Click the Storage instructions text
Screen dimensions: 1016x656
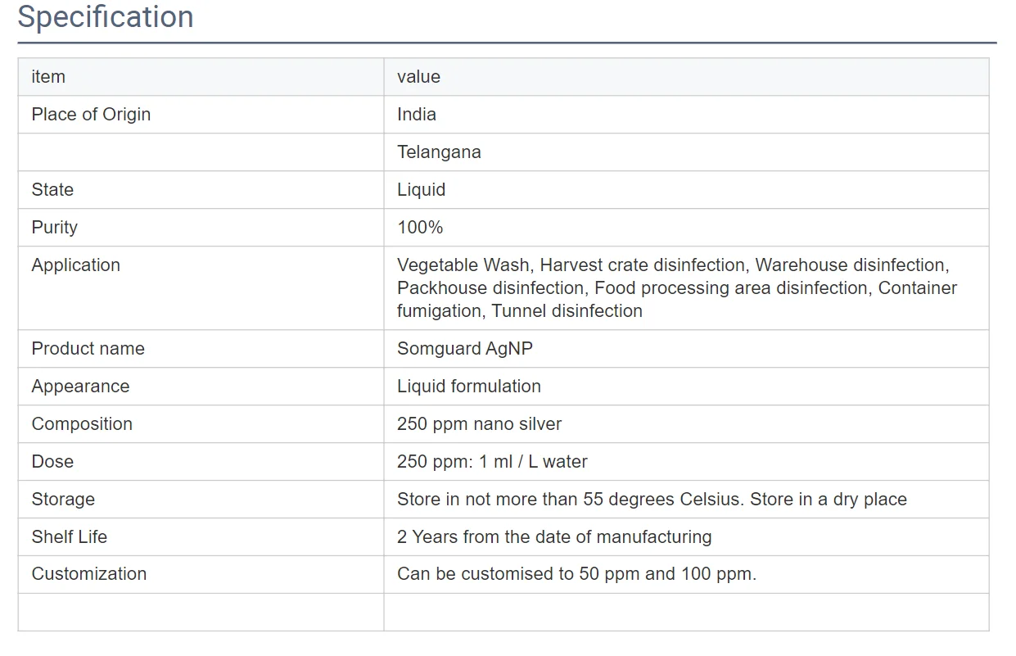652,499
